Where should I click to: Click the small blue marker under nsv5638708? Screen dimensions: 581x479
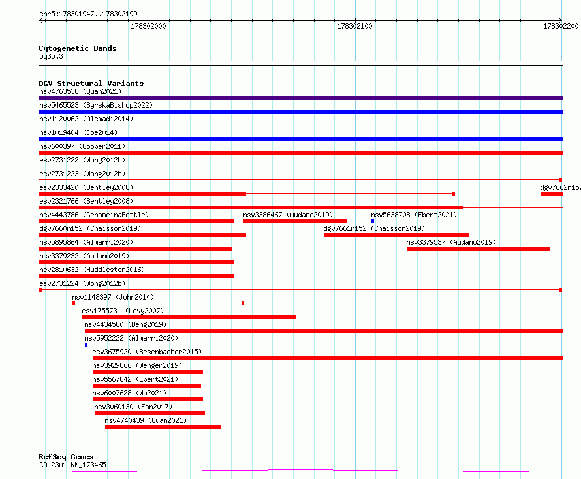[x=373, y=221]
